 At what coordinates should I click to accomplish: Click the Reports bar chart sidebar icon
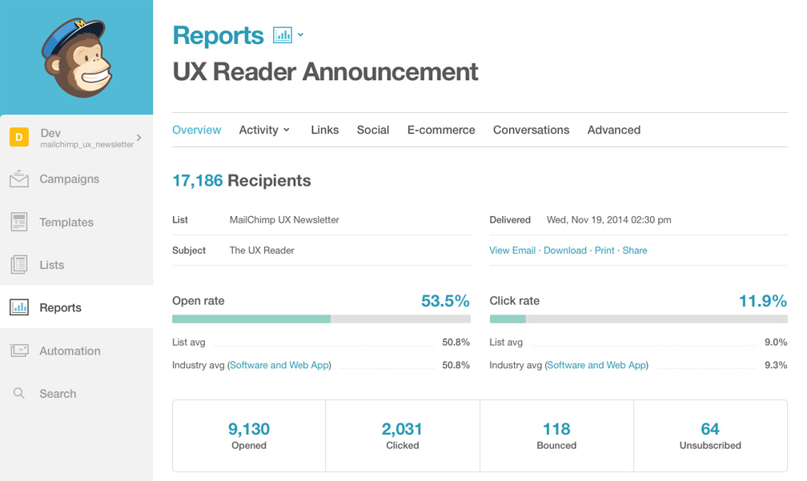click(x=19, y=307)
